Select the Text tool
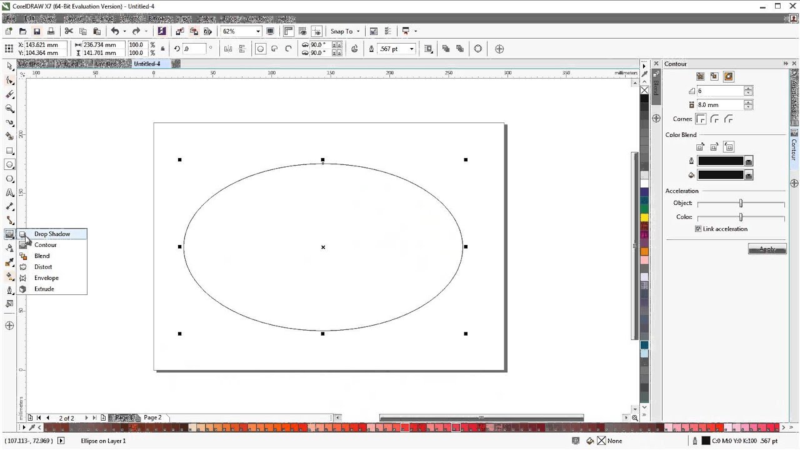 click(9, 192)
